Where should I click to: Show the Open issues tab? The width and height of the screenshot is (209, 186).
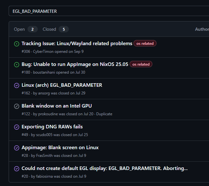(x=26, y=29)
